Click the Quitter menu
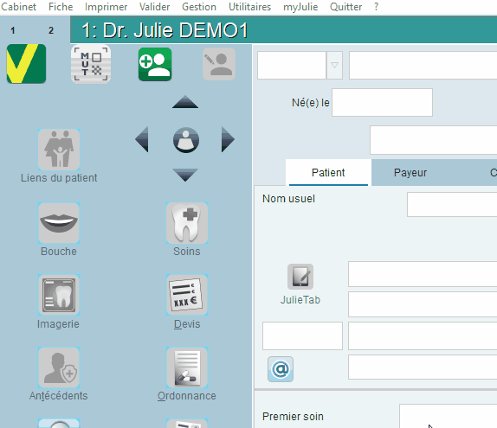 click(345, 7)
